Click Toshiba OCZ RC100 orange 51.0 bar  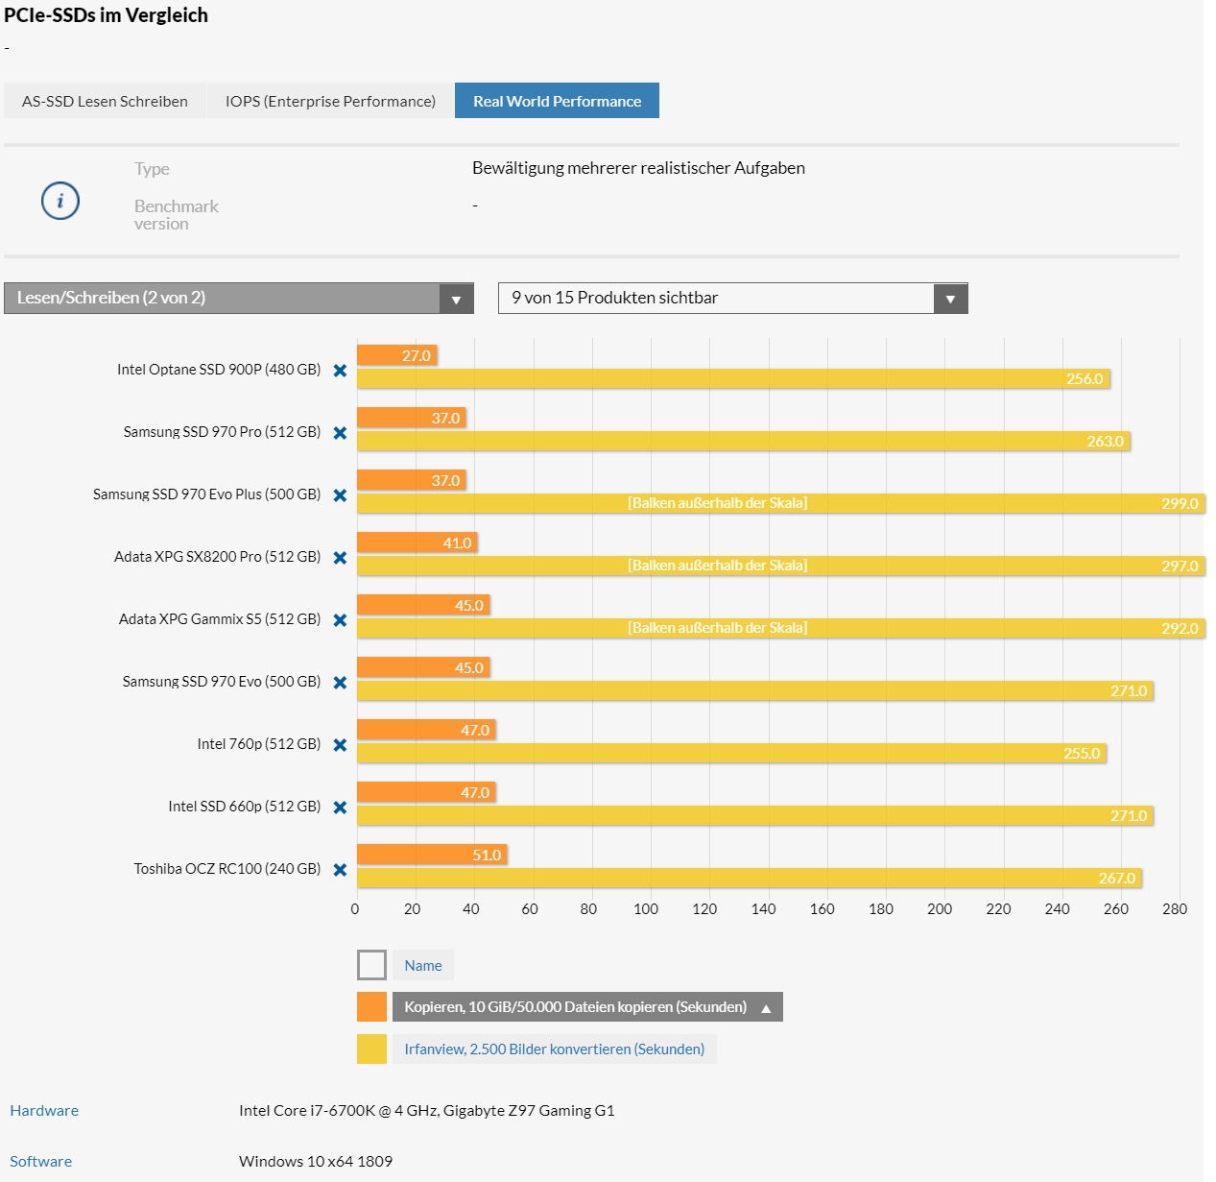432,855
